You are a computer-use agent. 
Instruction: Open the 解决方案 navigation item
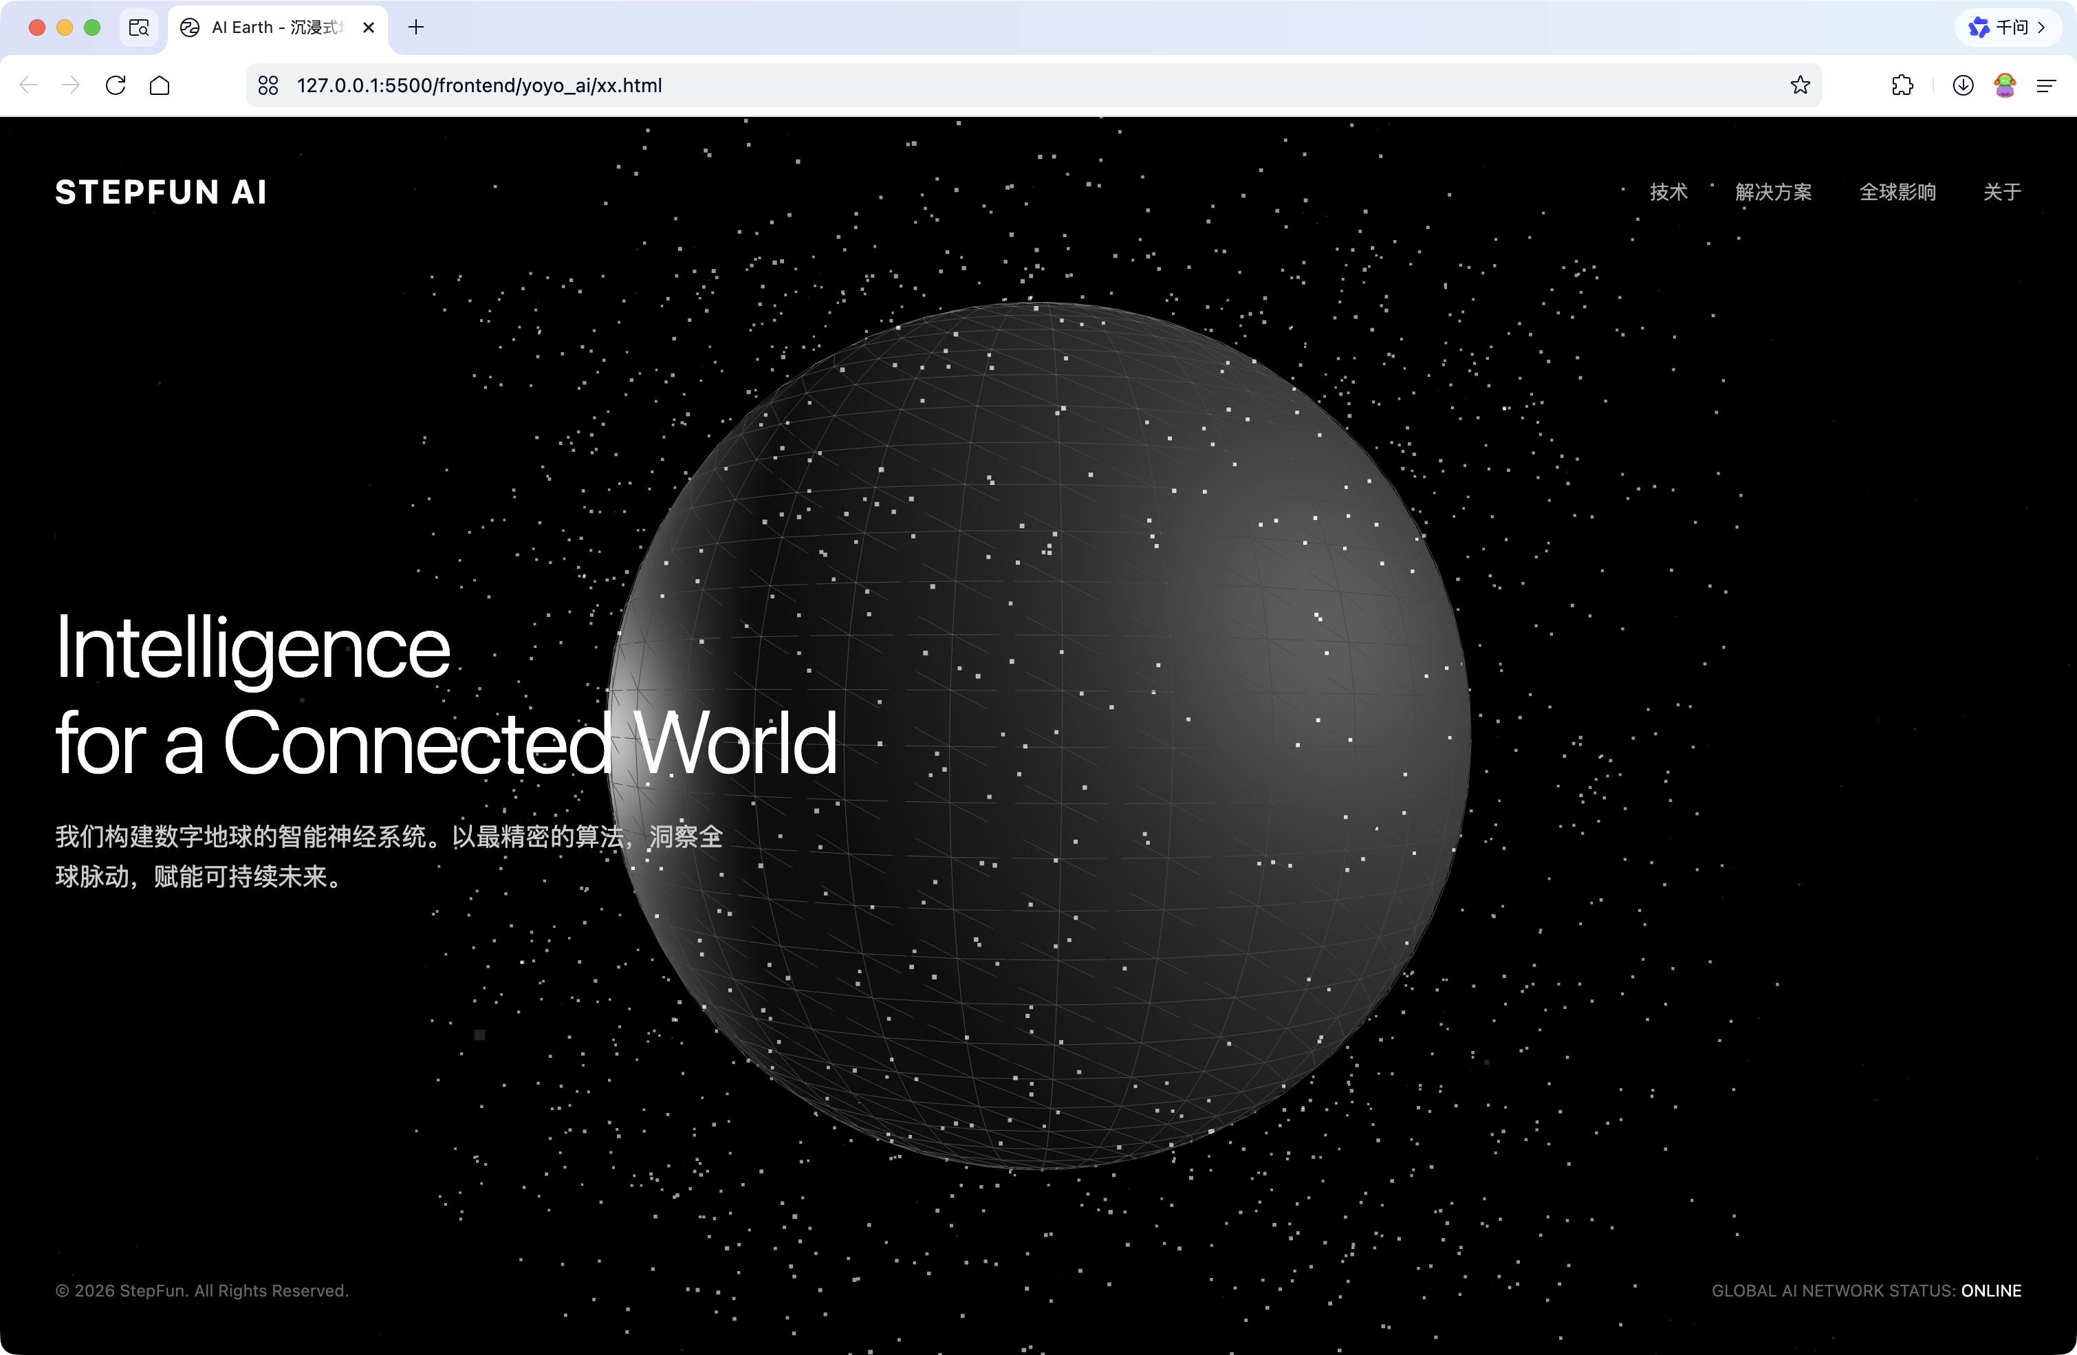click(1773, 192)
